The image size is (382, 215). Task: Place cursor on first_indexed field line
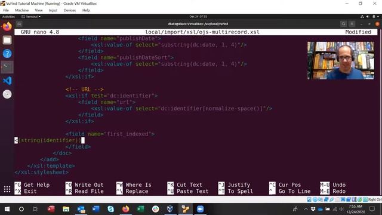point(110,134)
